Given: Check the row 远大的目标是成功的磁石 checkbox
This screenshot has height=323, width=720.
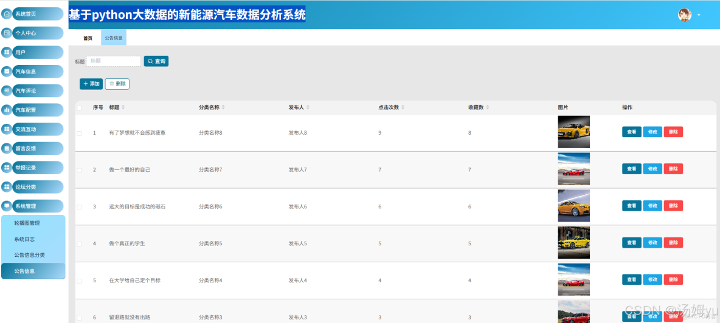Looking at the screenshot, I should coord(79,207).
